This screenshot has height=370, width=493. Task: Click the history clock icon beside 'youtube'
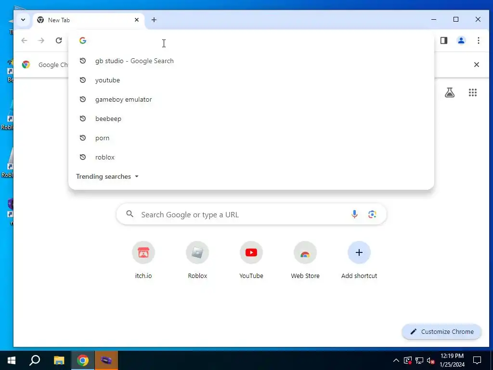coord(83,80)
